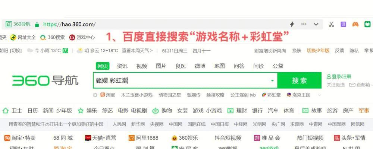Open 头条·军情 site link
Viewport: 373px width, 149px height.
point(350,138)
